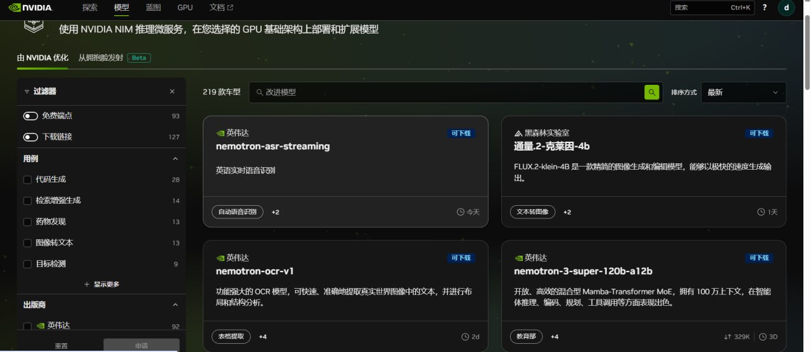Open the user avatar 'd' menu
Viewport: 811px width, 352px height.
tap(786, 8)
